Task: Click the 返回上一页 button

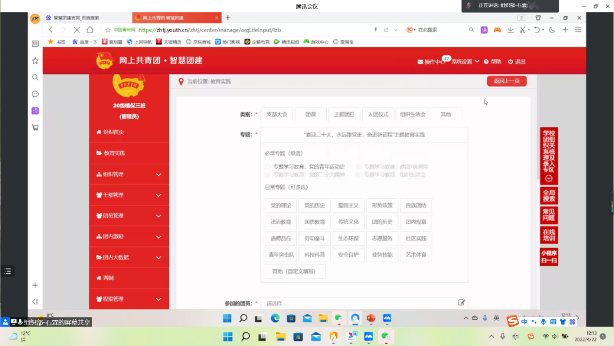Action: click(x=507, y=81)
